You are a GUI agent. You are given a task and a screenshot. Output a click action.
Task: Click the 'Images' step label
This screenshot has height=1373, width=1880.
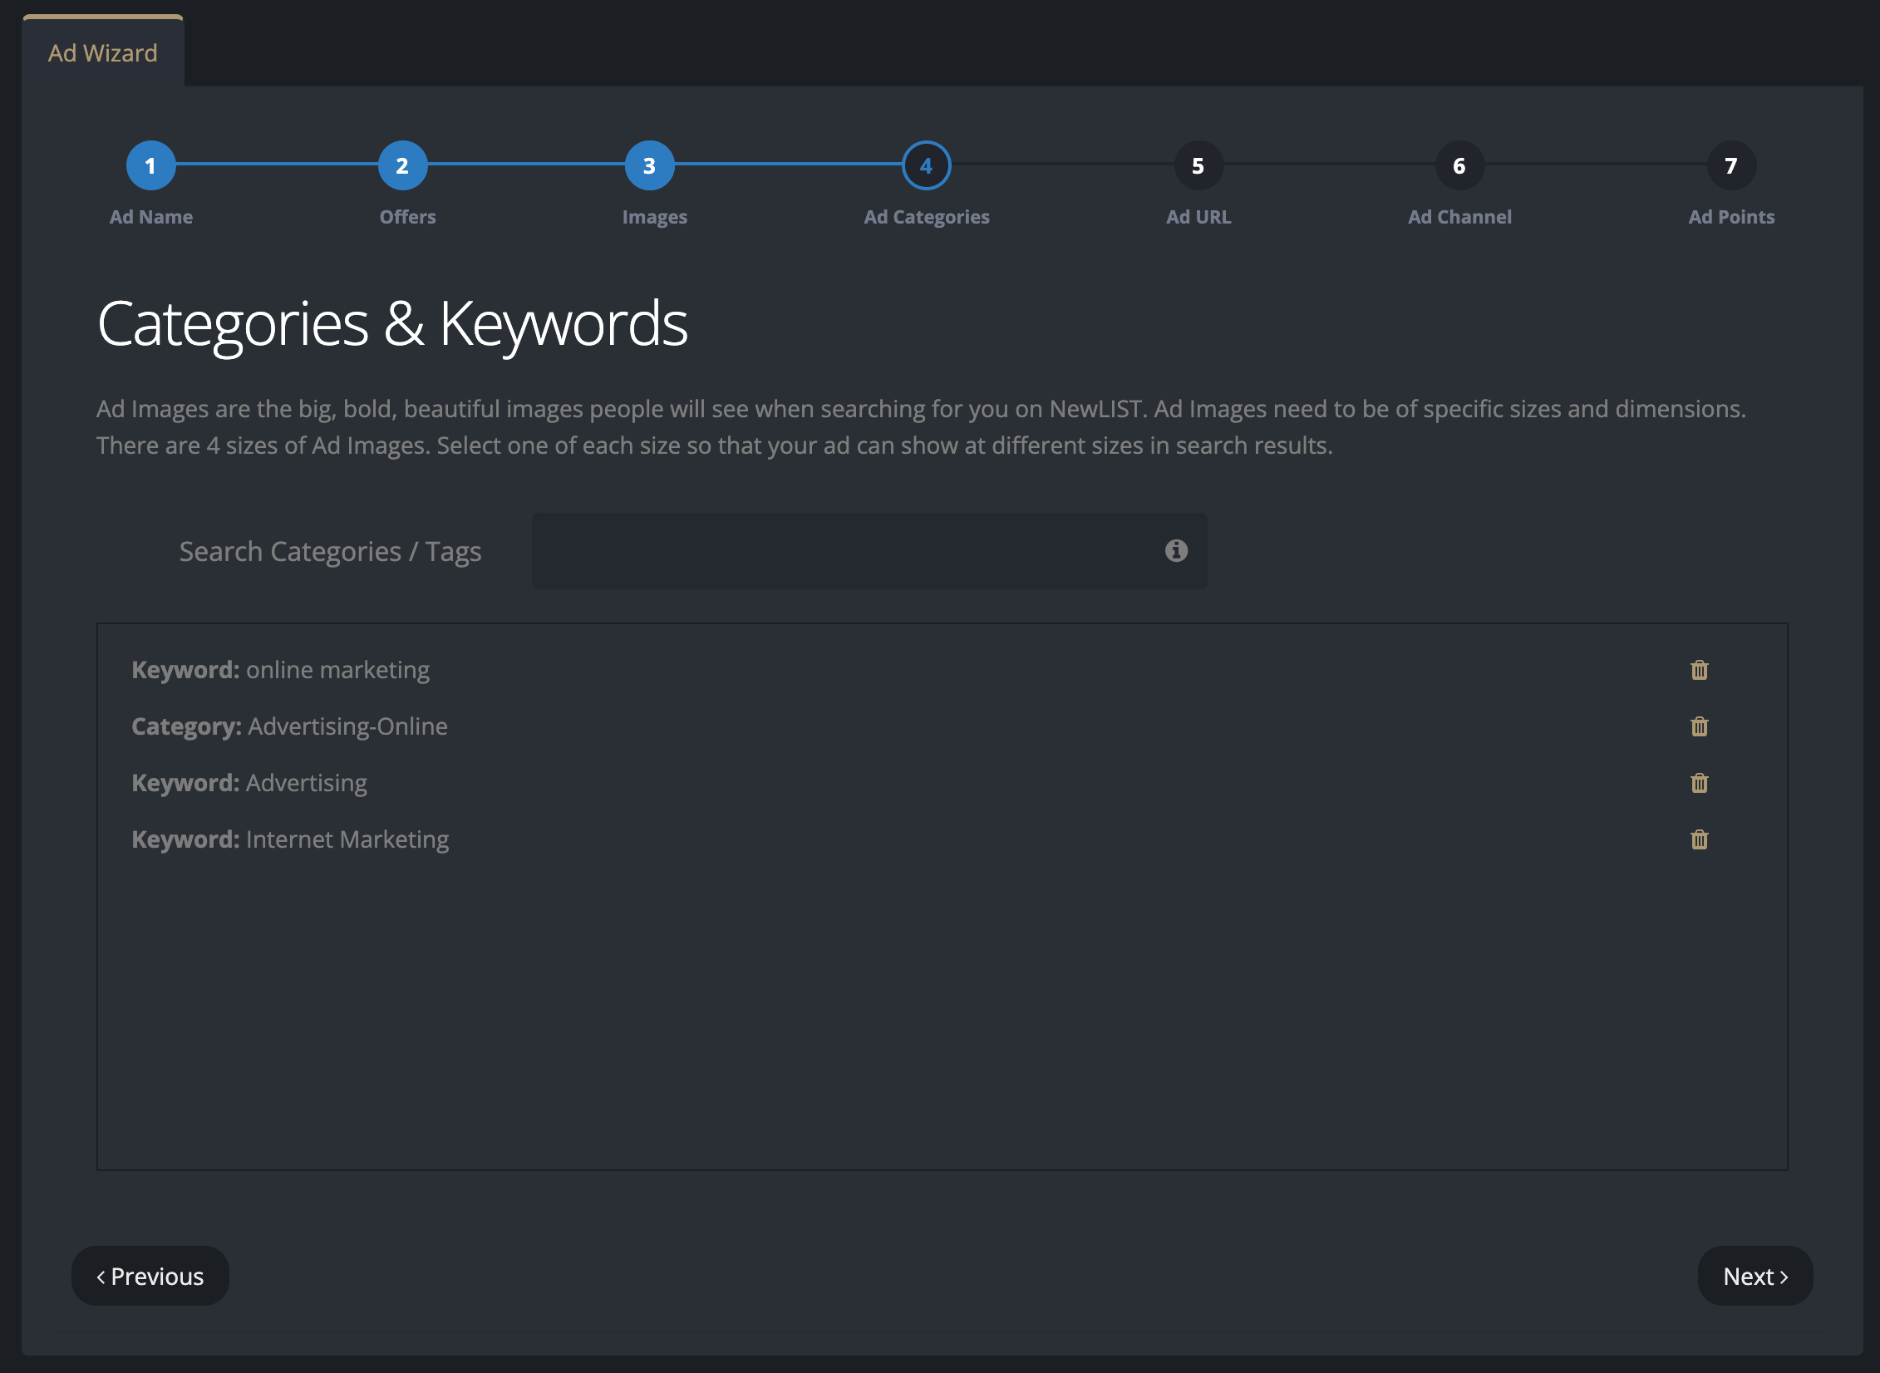[655, 217]
